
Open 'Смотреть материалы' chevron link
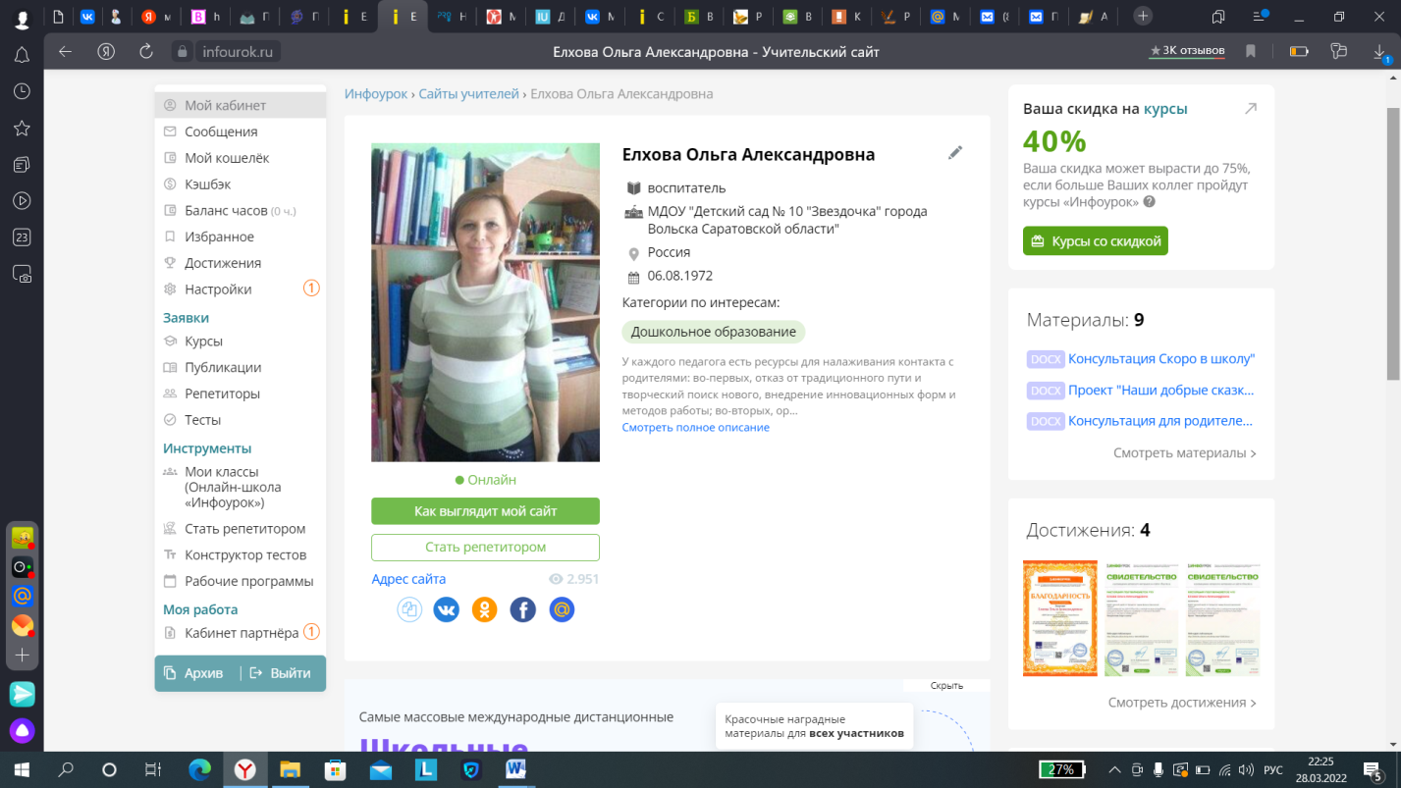pyautogui.click(x=1184, y=453)
